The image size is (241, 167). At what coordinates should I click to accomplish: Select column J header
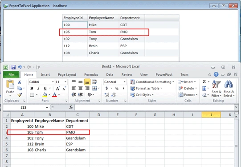point(211,115)
